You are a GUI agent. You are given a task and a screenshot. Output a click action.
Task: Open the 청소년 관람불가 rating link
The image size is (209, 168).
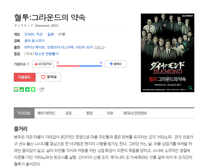47,54
